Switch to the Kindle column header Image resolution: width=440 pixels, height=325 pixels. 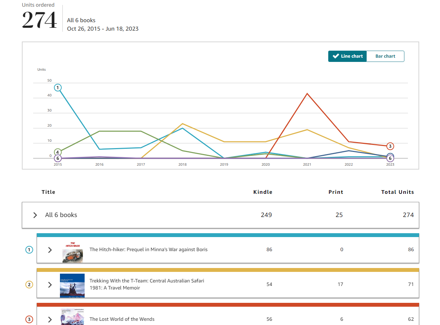click(x=263, y=192)
